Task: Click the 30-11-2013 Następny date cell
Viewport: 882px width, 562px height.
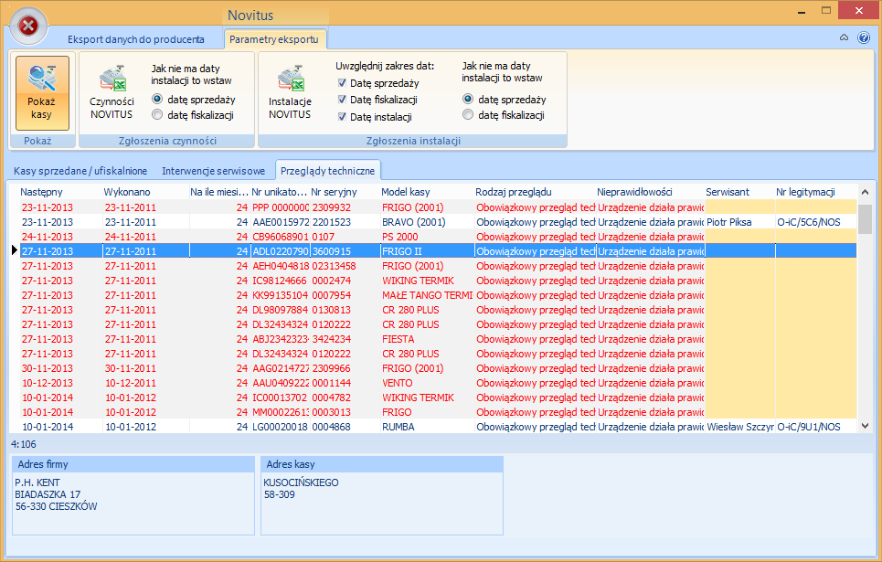Action: [x=60, y=368]
